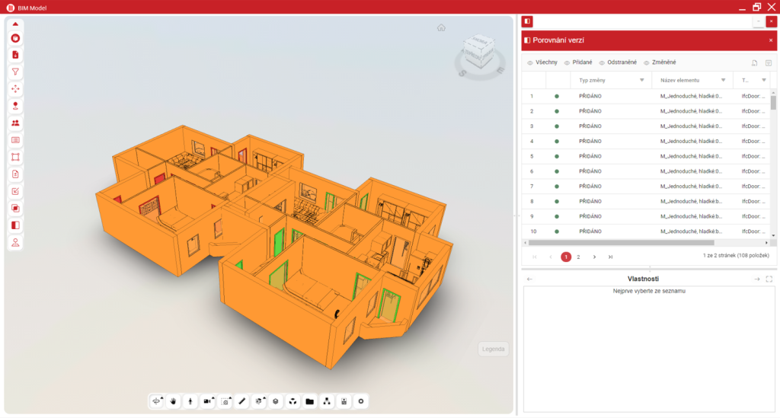Close the Porovnání verzí panel
This screenshot has width=780, height=418.
pos(770,40)
